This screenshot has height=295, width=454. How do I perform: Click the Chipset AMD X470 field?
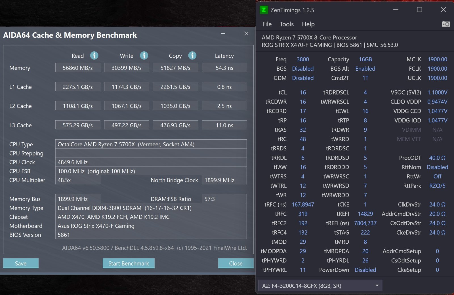click(151, 217)
